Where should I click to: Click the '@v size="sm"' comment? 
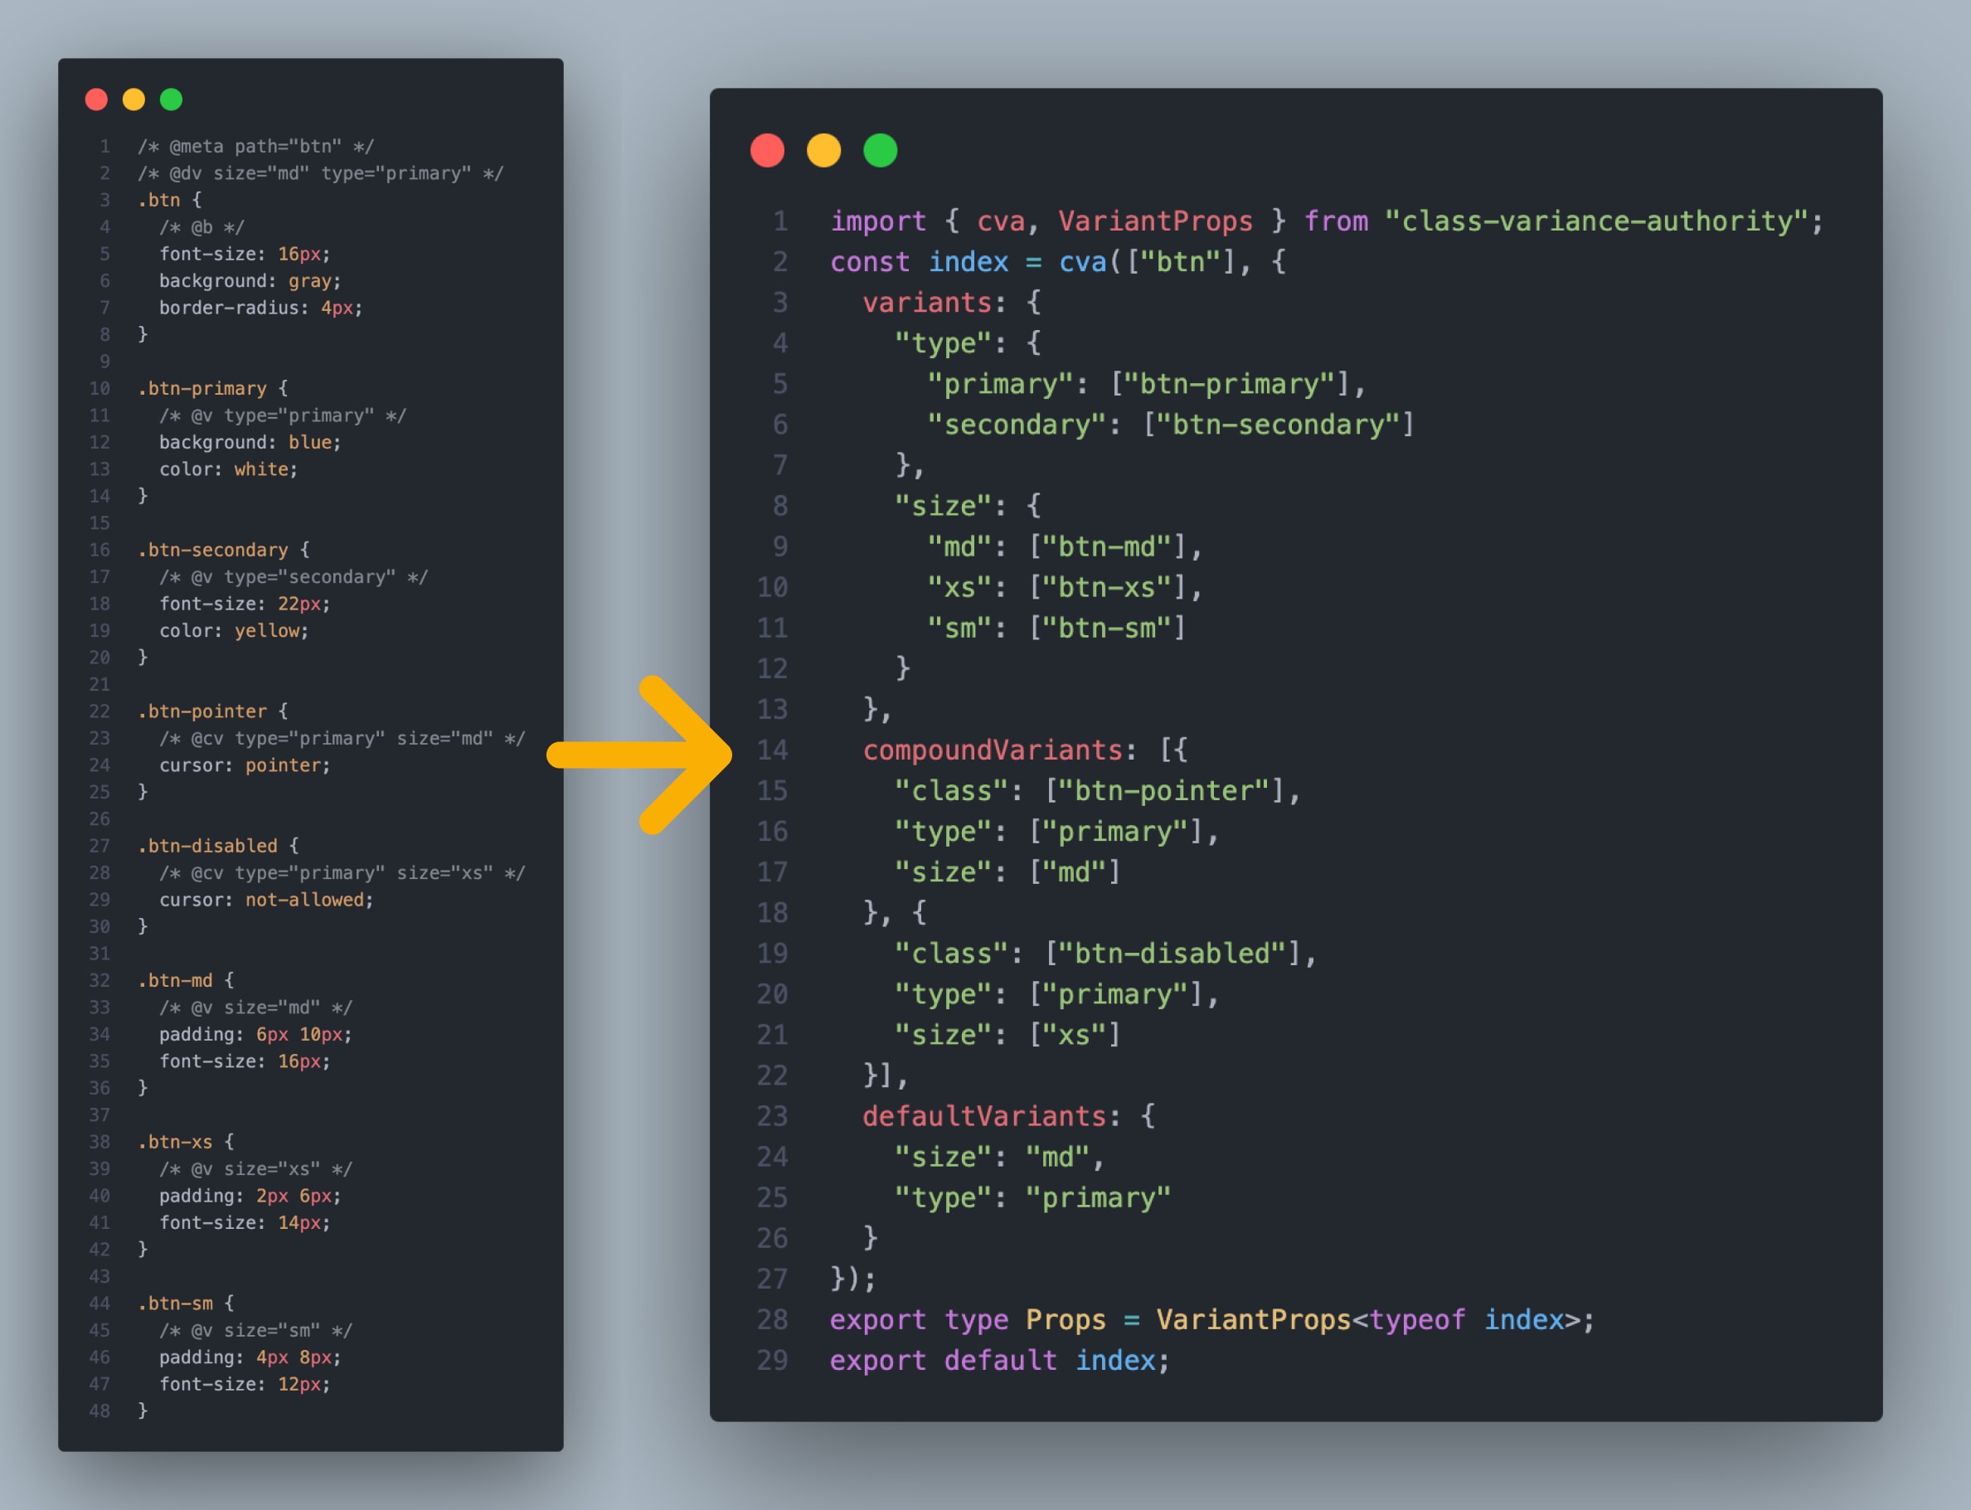tap(256, 1330)
